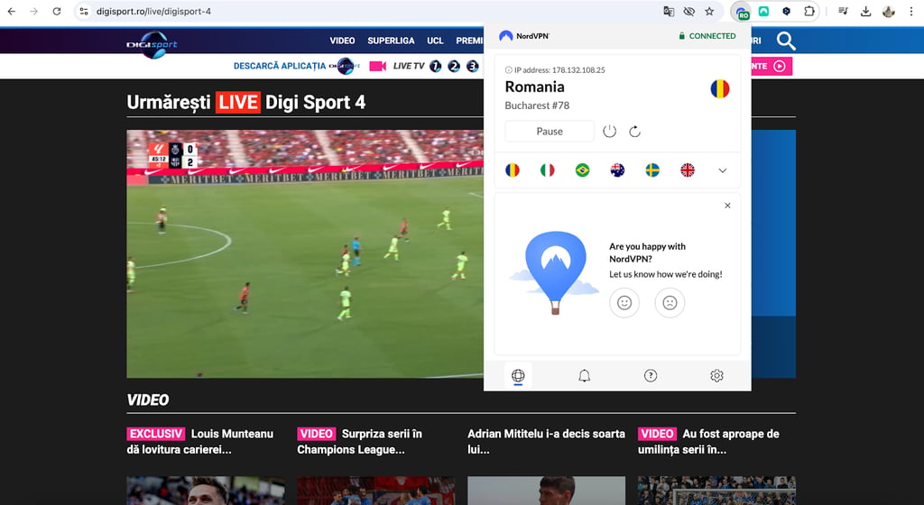Reload the Digi Sport page
924x505 pixels.
coord(57,11)
